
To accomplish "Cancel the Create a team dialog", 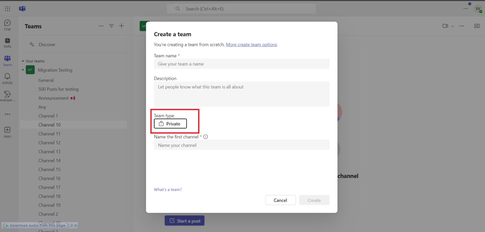I will click(x=280, y=200).
